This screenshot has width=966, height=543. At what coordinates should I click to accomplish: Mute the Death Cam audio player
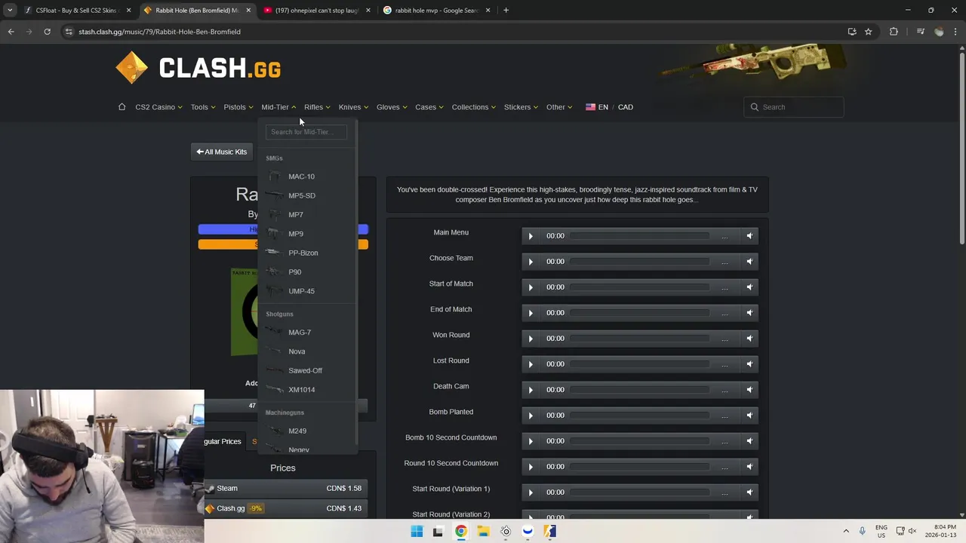click(749, 390)
